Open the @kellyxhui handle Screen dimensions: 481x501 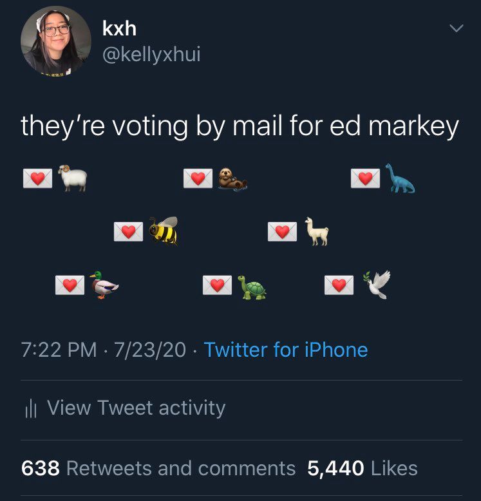coord(151,54)
